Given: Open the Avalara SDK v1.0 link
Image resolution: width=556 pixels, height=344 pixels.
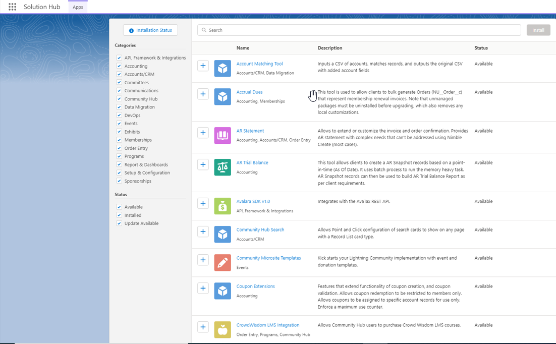Looking at the screenshot, I should pyautogui.click(x=253, y=201).
